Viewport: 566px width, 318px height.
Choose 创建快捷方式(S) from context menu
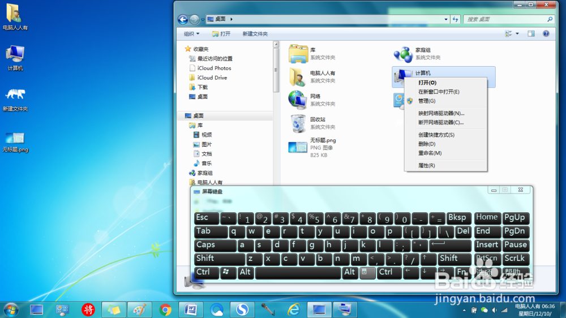[x=445, y=135]
